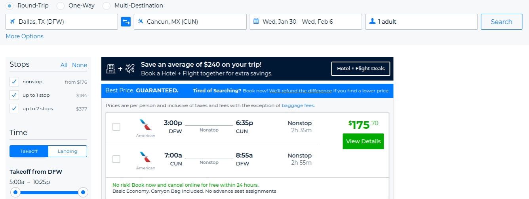Switch to the Landing time tab
Viewport: 529px width, 199px height.
tap(68, 151)
